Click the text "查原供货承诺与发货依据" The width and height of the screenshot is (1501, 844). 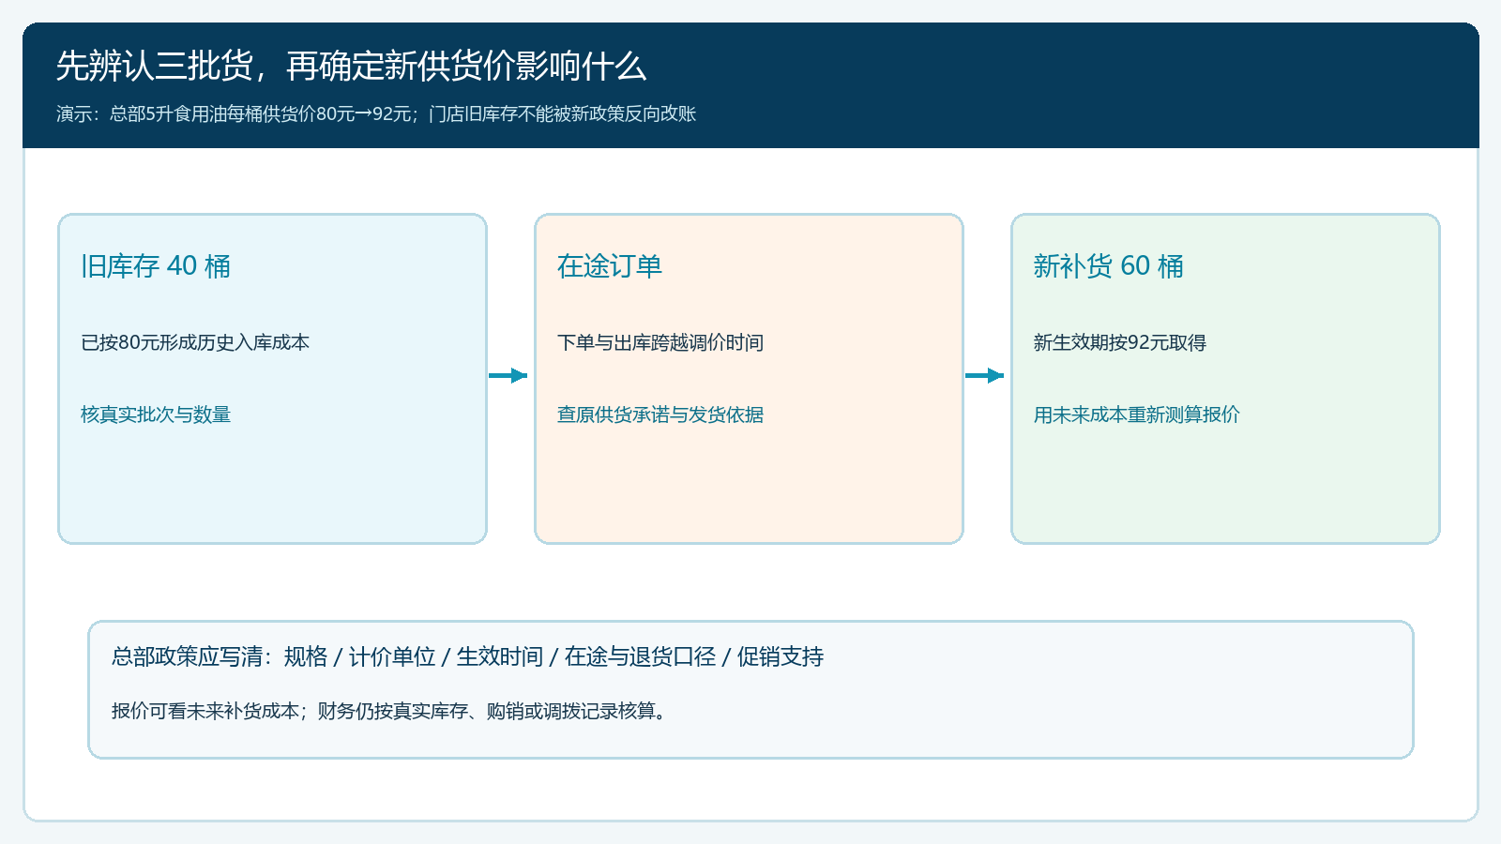click(660, 414)
